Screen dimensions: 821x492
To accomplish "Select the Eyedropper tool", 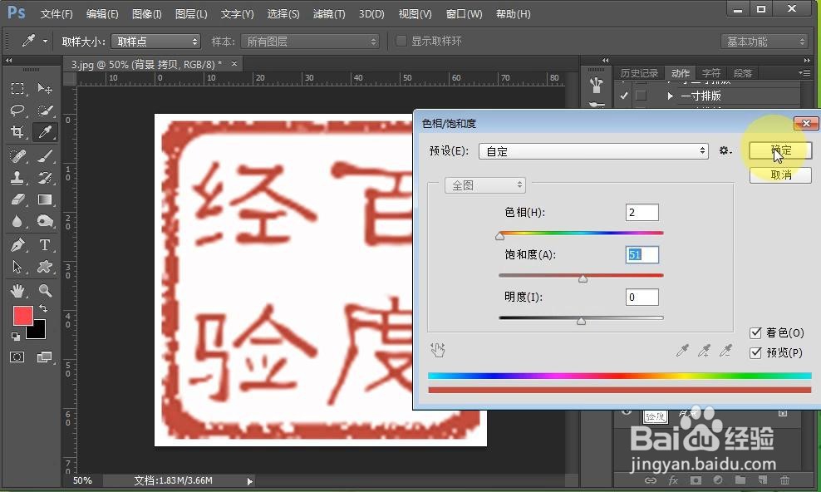I will coord(45,132).
